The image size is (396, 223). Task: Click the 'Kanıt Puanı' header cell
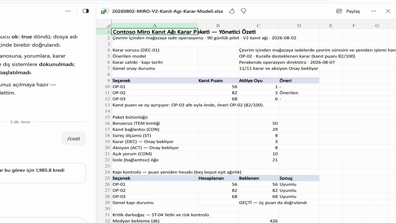pyautogui.click(x=218, y=81)
